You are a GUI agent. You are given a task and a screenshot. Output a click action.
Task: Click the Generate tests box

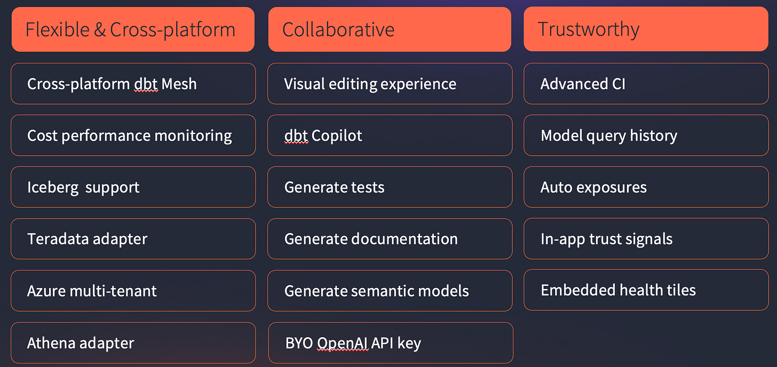point(390,187)
